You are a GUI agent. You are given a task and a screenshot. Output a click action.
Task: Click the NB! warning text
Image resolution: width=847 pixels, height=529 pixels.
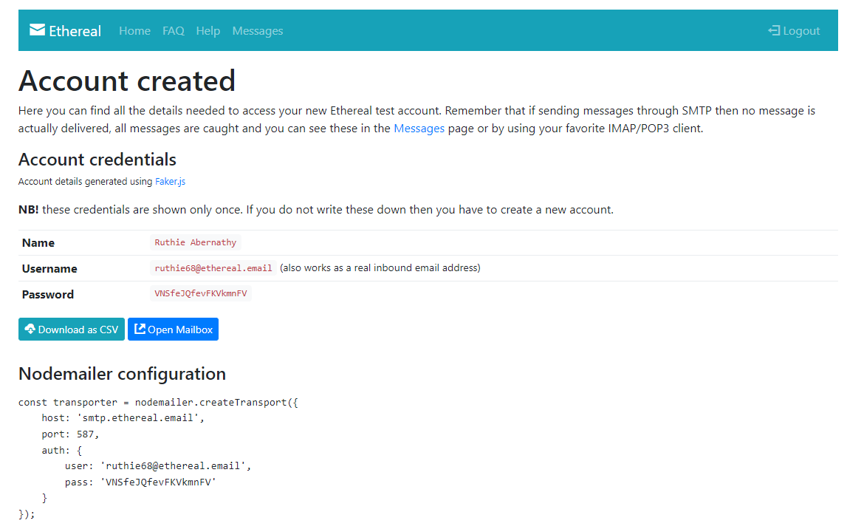coord(316,210)
